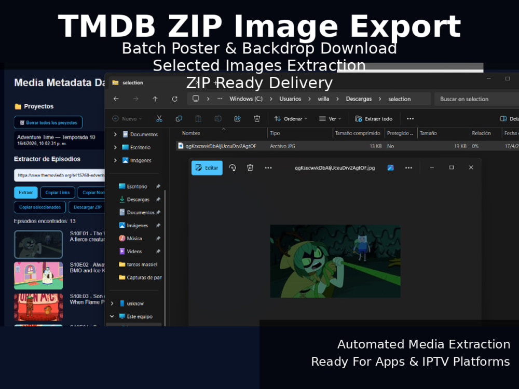The width and height of the screenshot is (519, 389).
Task: Sort files by Tipo column header
Action: click(275, 133)
